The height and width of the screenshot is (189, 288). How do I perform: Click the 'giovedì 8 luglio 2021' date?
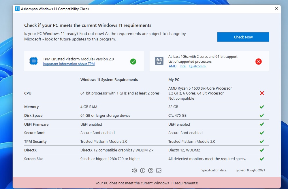[x=250, y=171]
